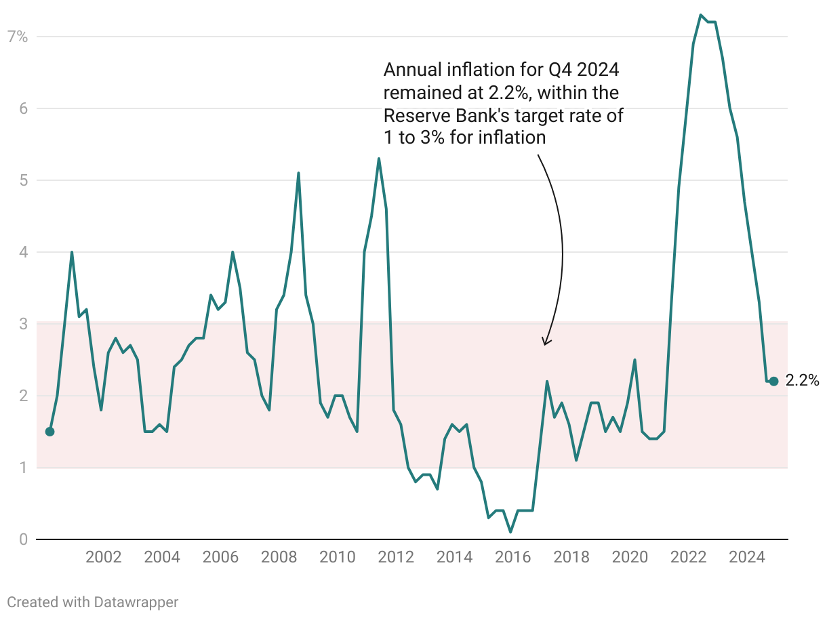Click the "2.2%" end value label
827x618 pixels.
pos(802,382)
